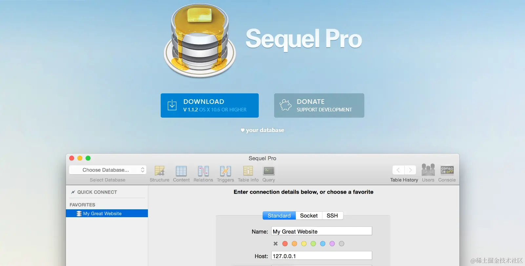This screenshot has width=525, height=266.
Task: Switch to the SSH connection tab
Action: [x=332, y=216]
